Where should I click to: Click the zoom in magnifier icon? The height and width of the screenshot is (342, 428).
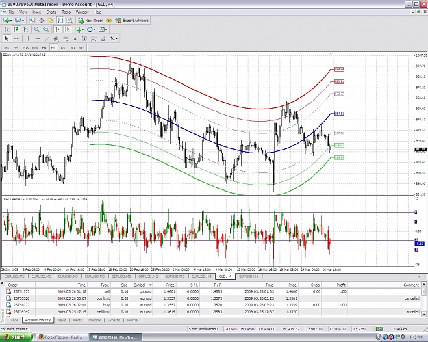pyautogui.click(x=36, y=29)
